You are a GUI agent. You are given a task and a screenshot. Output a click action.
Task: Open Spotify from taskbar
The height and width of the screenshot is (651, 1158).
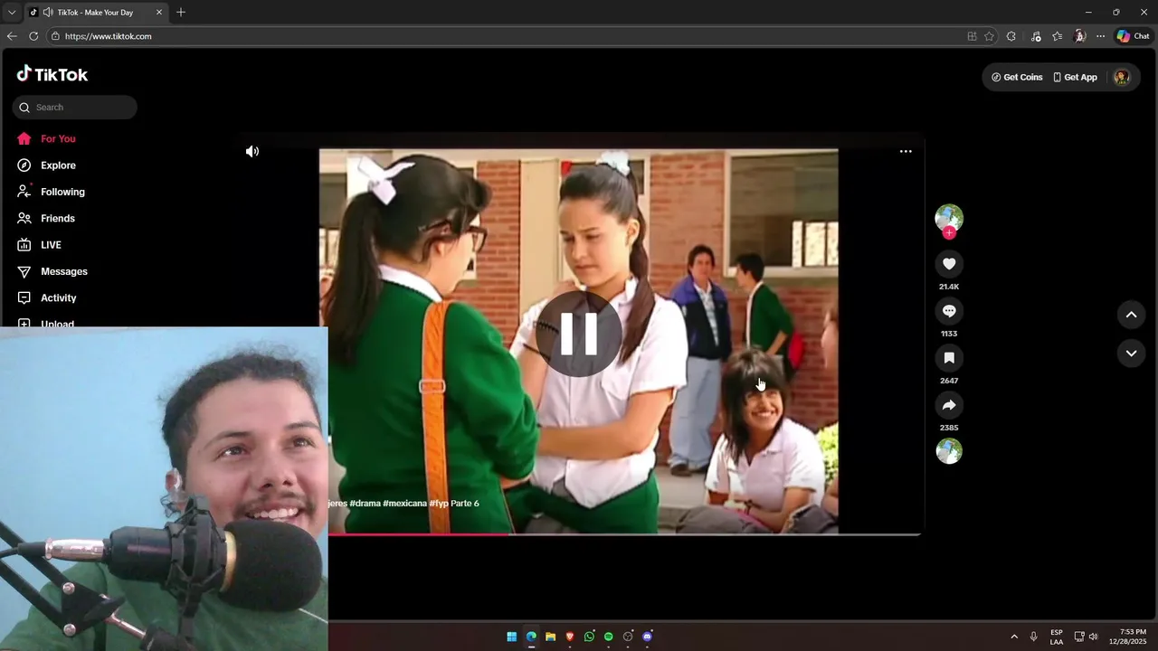608,637
